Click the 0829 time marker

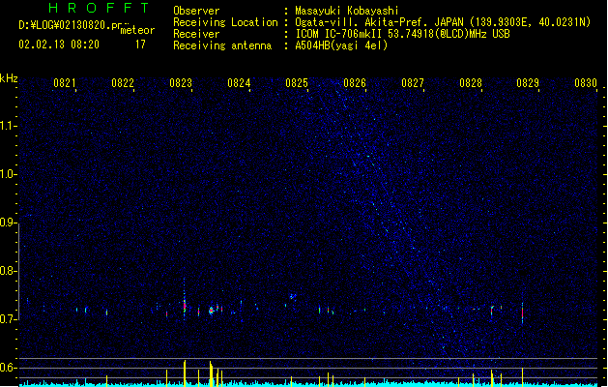528,83
